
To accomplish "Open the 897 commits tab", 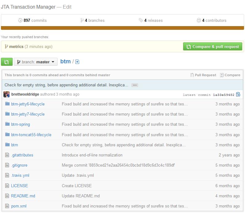I will point(32,20).
